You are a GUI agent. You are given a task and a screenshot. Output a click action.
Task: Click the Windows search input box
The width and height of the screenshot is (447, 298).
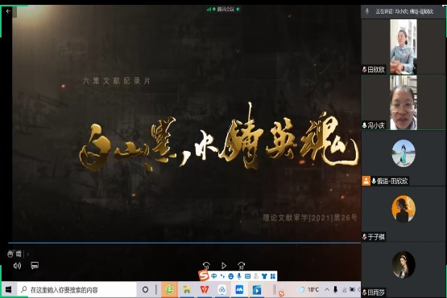[77, 290]
